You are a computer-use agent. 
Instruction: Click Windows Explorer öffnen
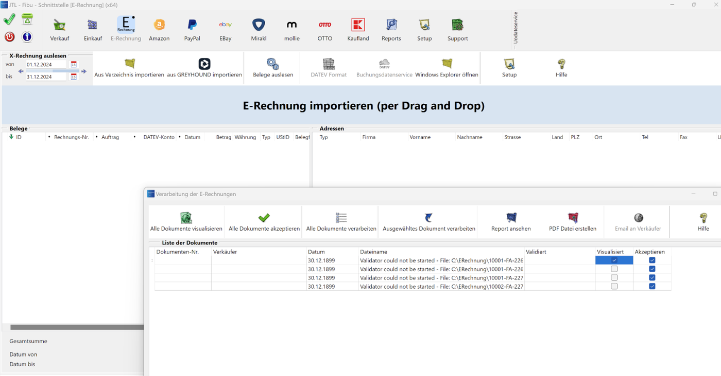[447, 68]
